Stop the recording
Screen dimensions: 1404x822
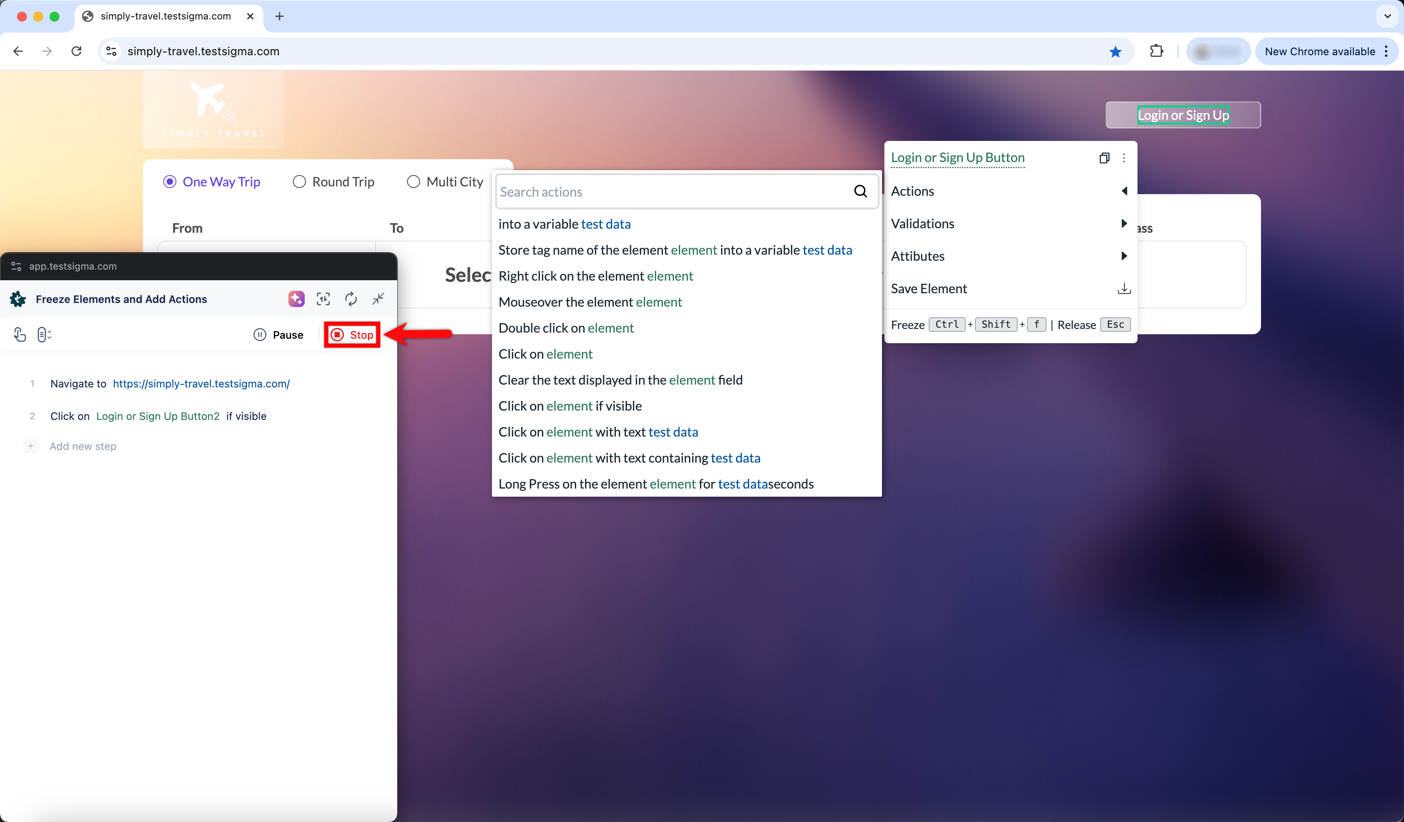tap(352, 335)
